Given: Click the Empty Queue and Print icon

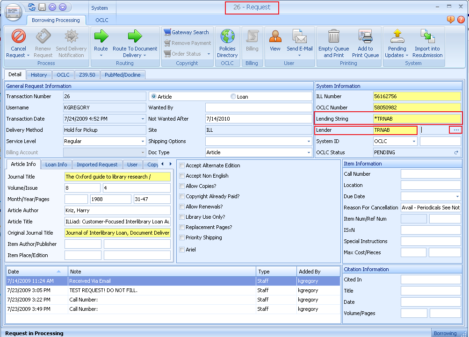Looking at the screenshot, I should pos(333,42).
